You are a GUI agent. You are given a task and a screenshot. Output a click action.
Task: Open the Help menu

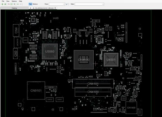click(x=20, y=1)
